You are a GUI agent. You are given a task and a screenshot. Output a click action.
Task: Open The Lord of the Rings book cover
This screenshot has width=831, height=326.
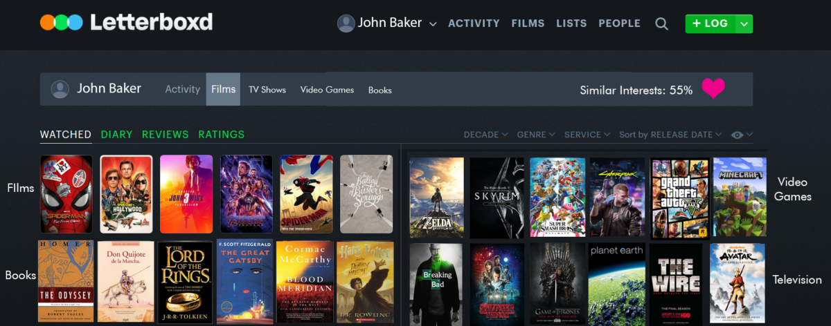pyautogui.click(x=186, y=282)
